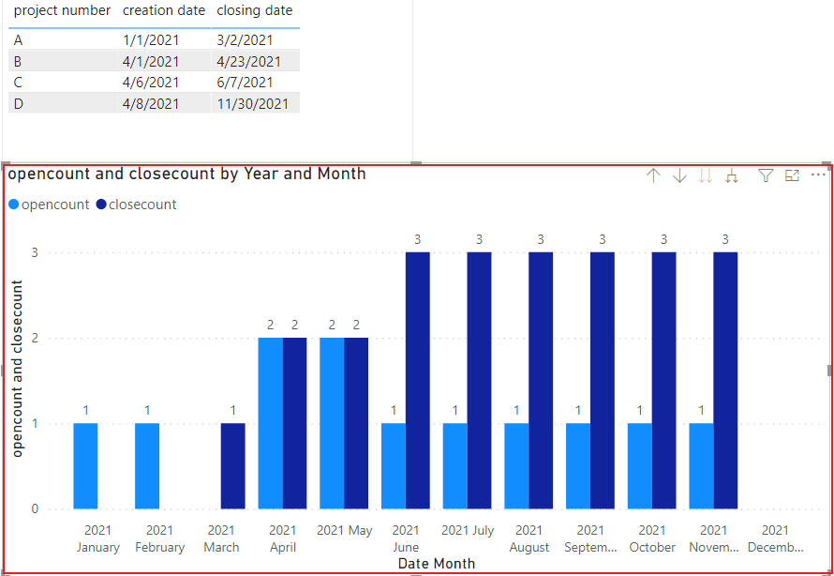Click creation date 1/1/2021 cell
Image resolution: width=834 pixels, height=576 pixels.
pos(164,40)
